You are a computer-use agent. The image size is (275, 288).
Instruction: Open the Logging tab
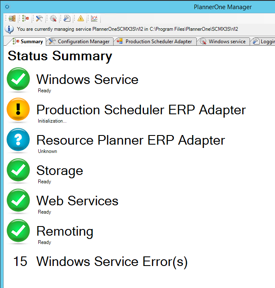tap(263, 42)
